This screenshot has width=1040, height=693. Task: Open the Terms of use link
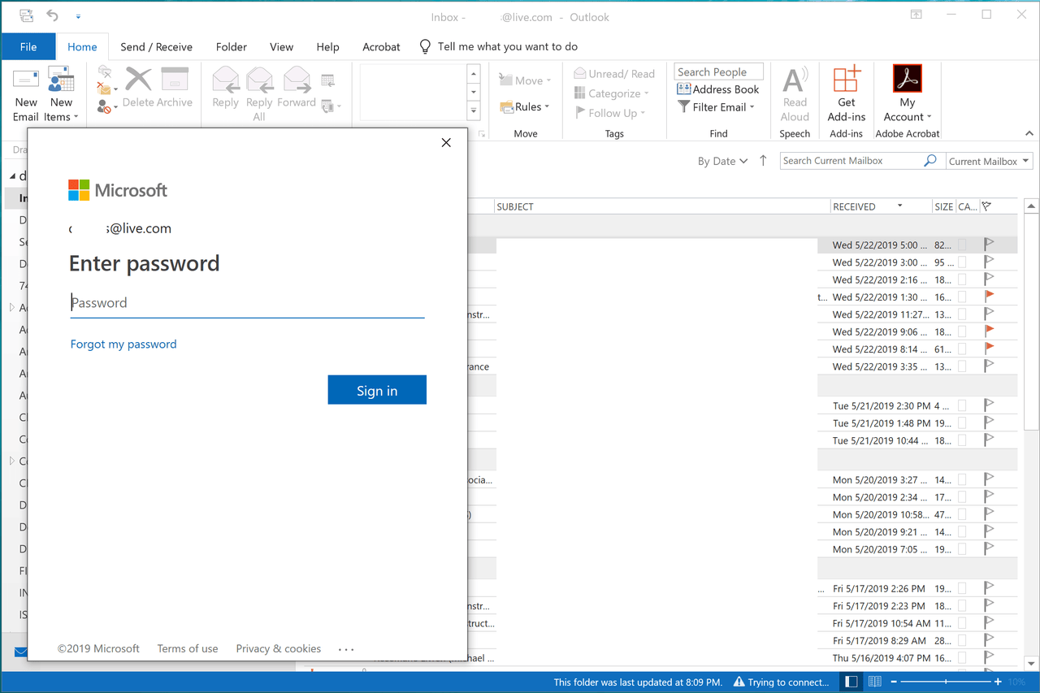pyautogui.click(x=188, y=648)
